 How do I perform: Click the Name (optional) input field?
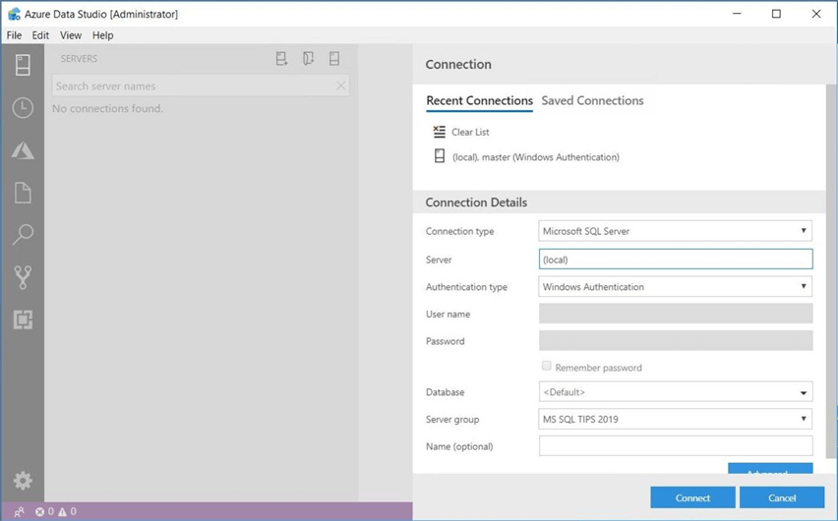676,446
